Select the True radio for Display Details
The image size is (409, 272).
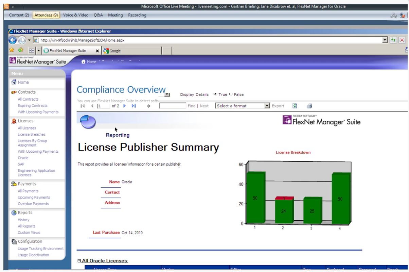point(215,94)
